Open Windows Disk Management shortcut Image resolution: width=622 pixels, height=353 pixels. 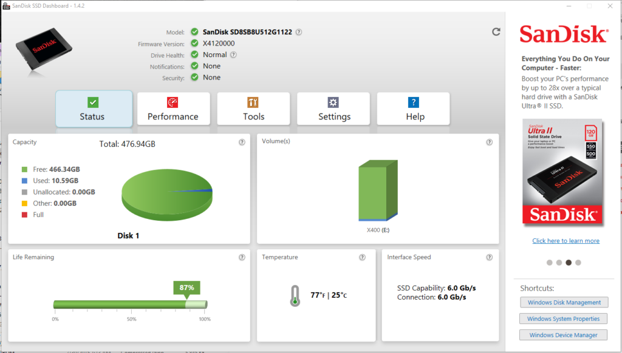pyautogui.click(x=564, y=302)
